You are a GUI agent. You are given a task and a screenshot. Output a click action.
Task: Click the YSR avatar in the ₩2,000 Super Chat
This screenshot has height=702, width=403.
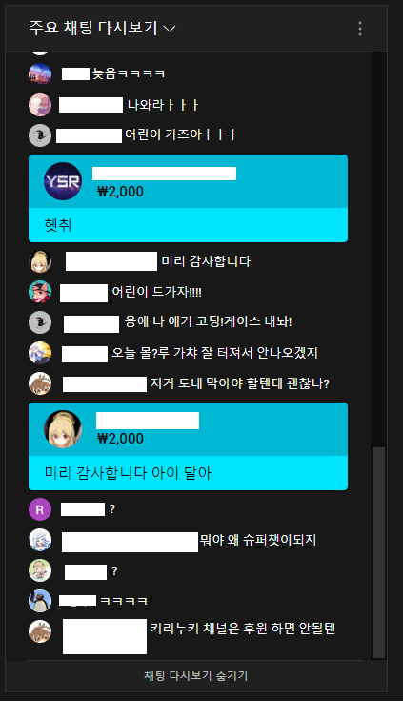click(63, 181)
